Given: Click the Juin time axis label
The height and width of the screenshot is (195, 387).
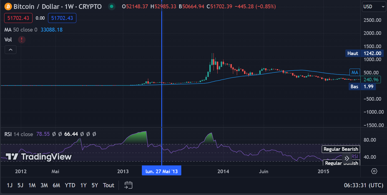Looking at the screenshot, I should (x=263, y=171).
